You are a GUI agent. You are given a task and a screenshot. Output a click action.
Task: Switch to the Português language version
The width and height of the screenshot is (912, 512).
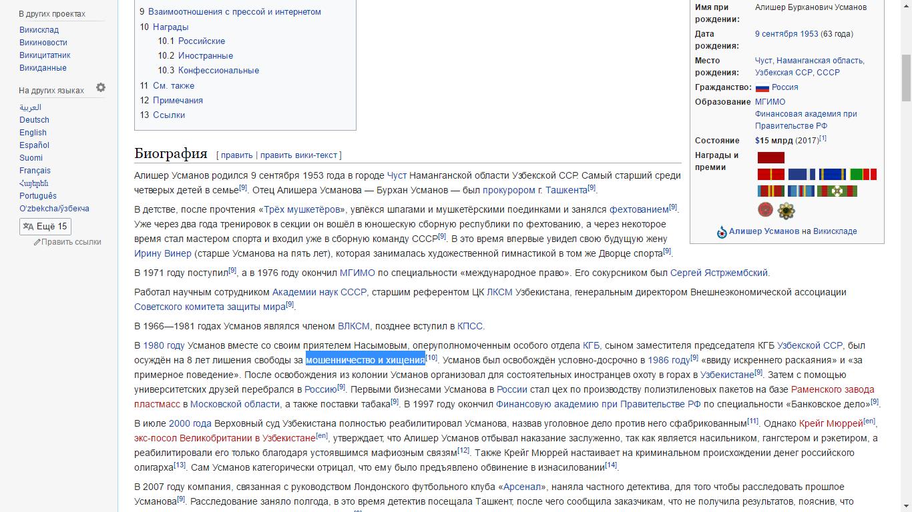click(x=38, y=196)
